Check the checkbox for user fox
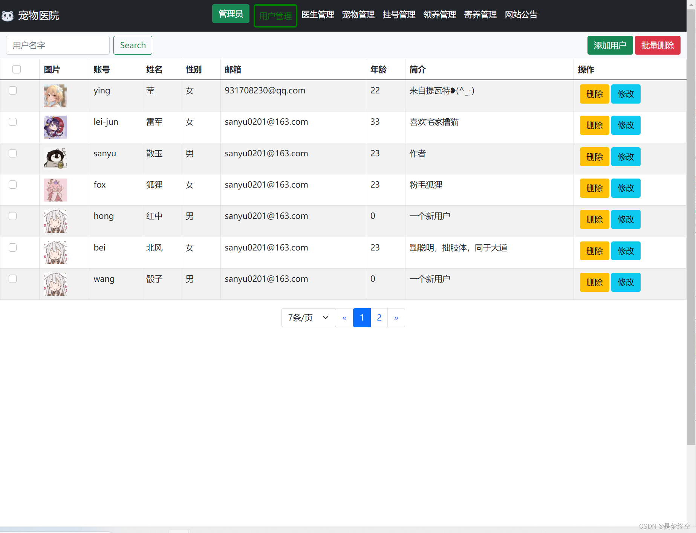This screenshot has height=533, width=696. pyautogui.click(x=13, y=185)
